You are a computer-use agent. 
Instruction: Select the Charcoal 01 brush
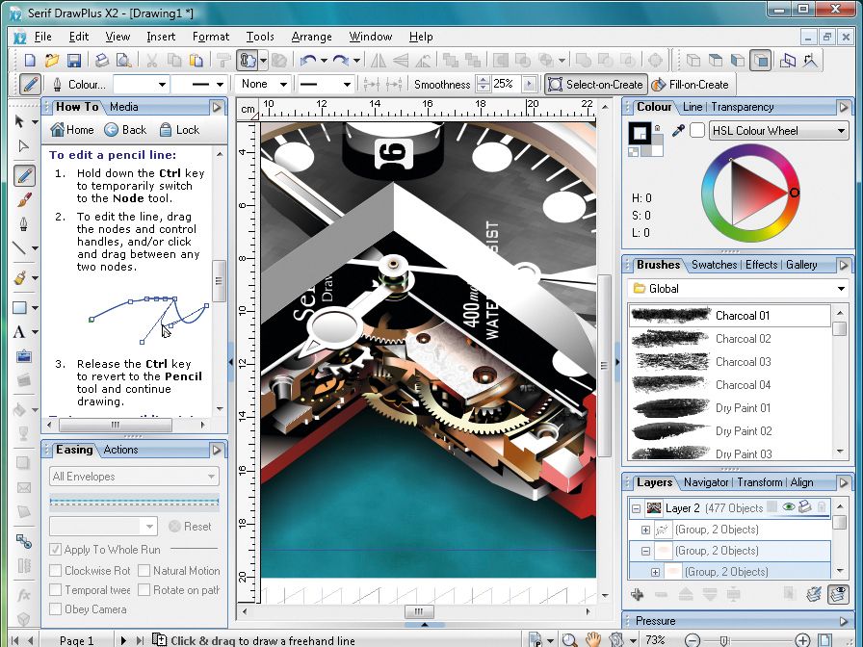click(729, 315)
